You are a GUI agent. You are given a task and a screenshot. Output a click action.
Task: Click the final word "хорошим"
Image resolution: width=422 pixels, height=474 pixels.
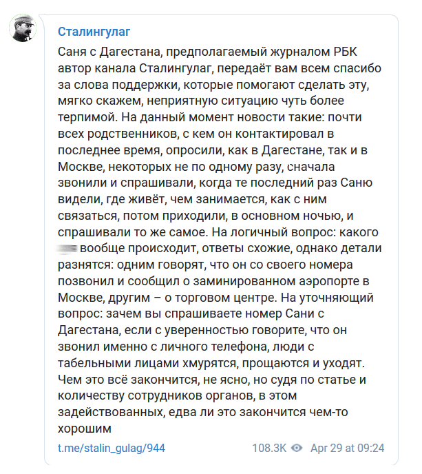click(x=85, y=429)
